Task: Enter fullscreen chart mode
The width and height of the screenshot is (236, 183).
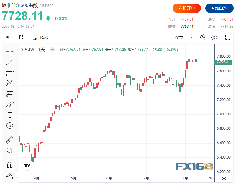Action: (228, 37)
